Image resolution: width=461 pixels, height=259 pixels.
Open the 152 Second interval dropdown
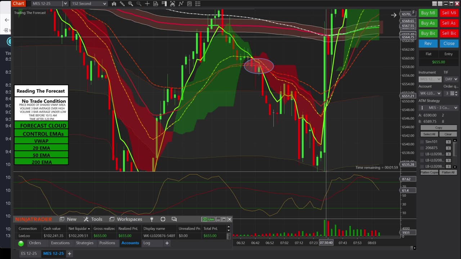89,4
